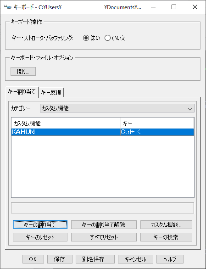The width and height of the screenshot is (206, 269).
Task: Click the description field below the list
Action: coord(103,208)
